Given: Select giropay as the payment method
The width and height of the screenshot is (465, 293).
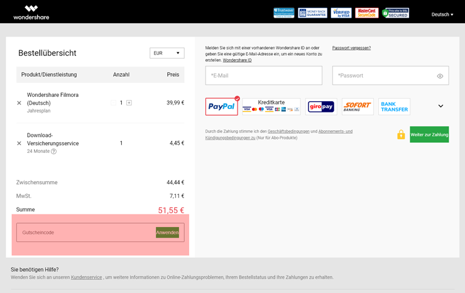Looking at the screenshot, I should point(321,106).
